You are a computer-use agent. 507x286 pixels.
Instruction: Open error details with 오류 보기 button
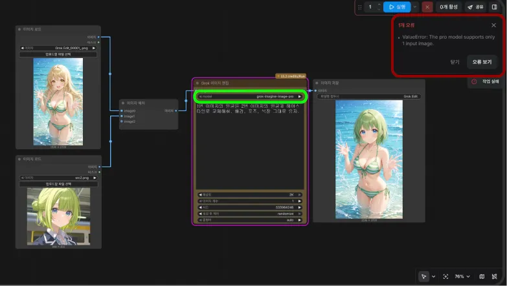[482, 62]
